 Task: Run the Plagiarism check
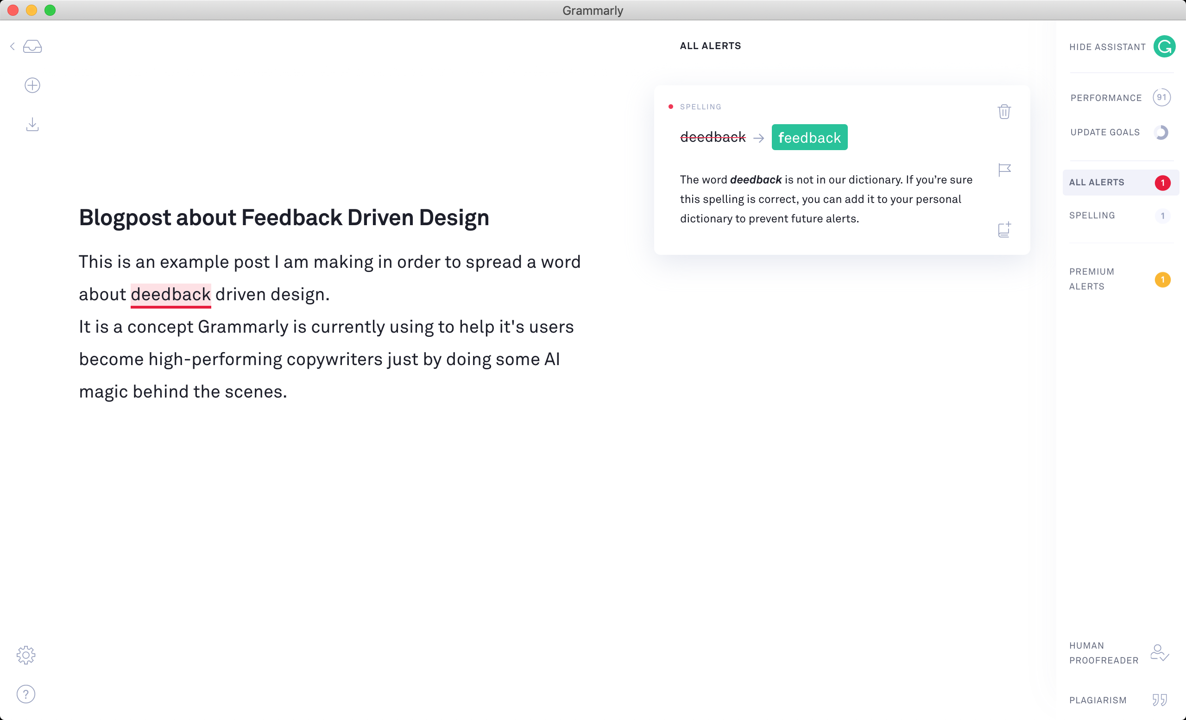point(1098,700)
